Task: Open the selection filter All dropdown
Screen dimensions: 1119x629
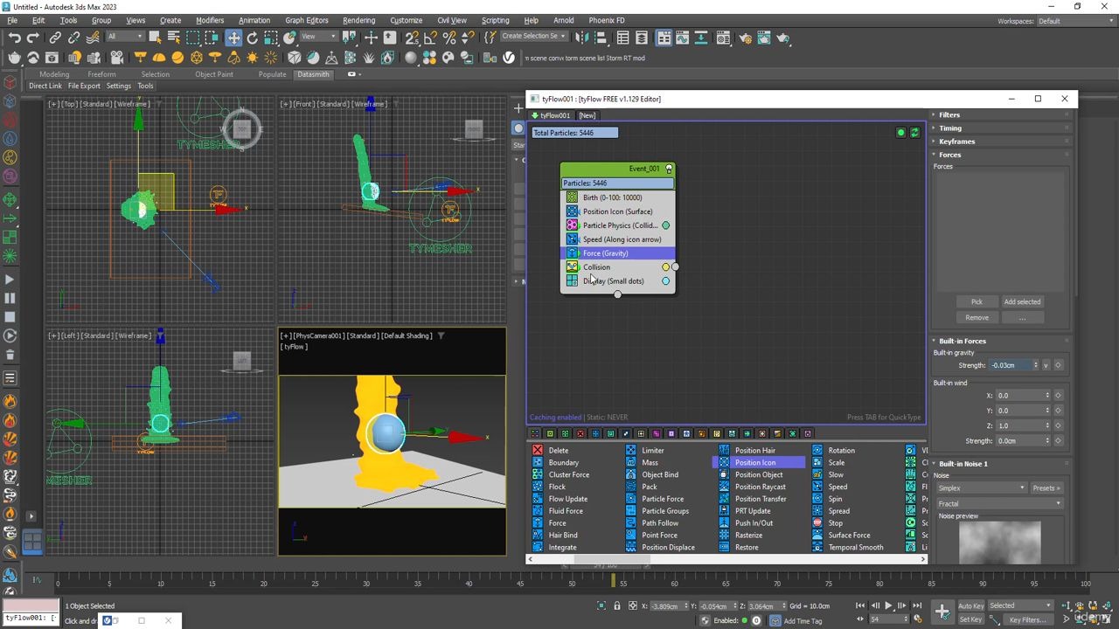Action: pyautogui.click(x=125, y=37)
